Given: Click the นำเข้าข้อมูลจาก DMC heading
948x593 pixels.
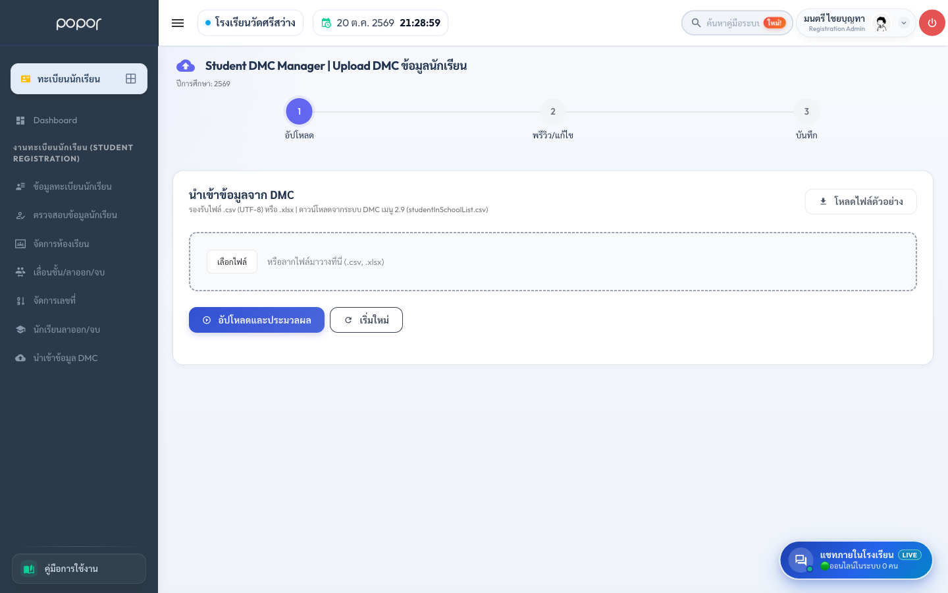Looking at the screenshot, I should click(x=242, y=195).
